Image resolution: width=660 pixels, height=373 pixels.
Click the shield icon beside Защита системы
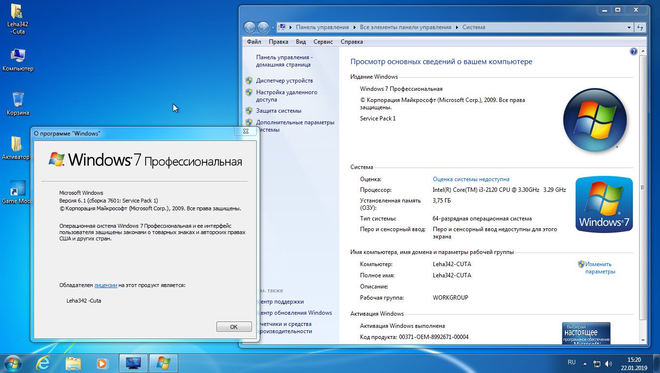tap(249, 111)
